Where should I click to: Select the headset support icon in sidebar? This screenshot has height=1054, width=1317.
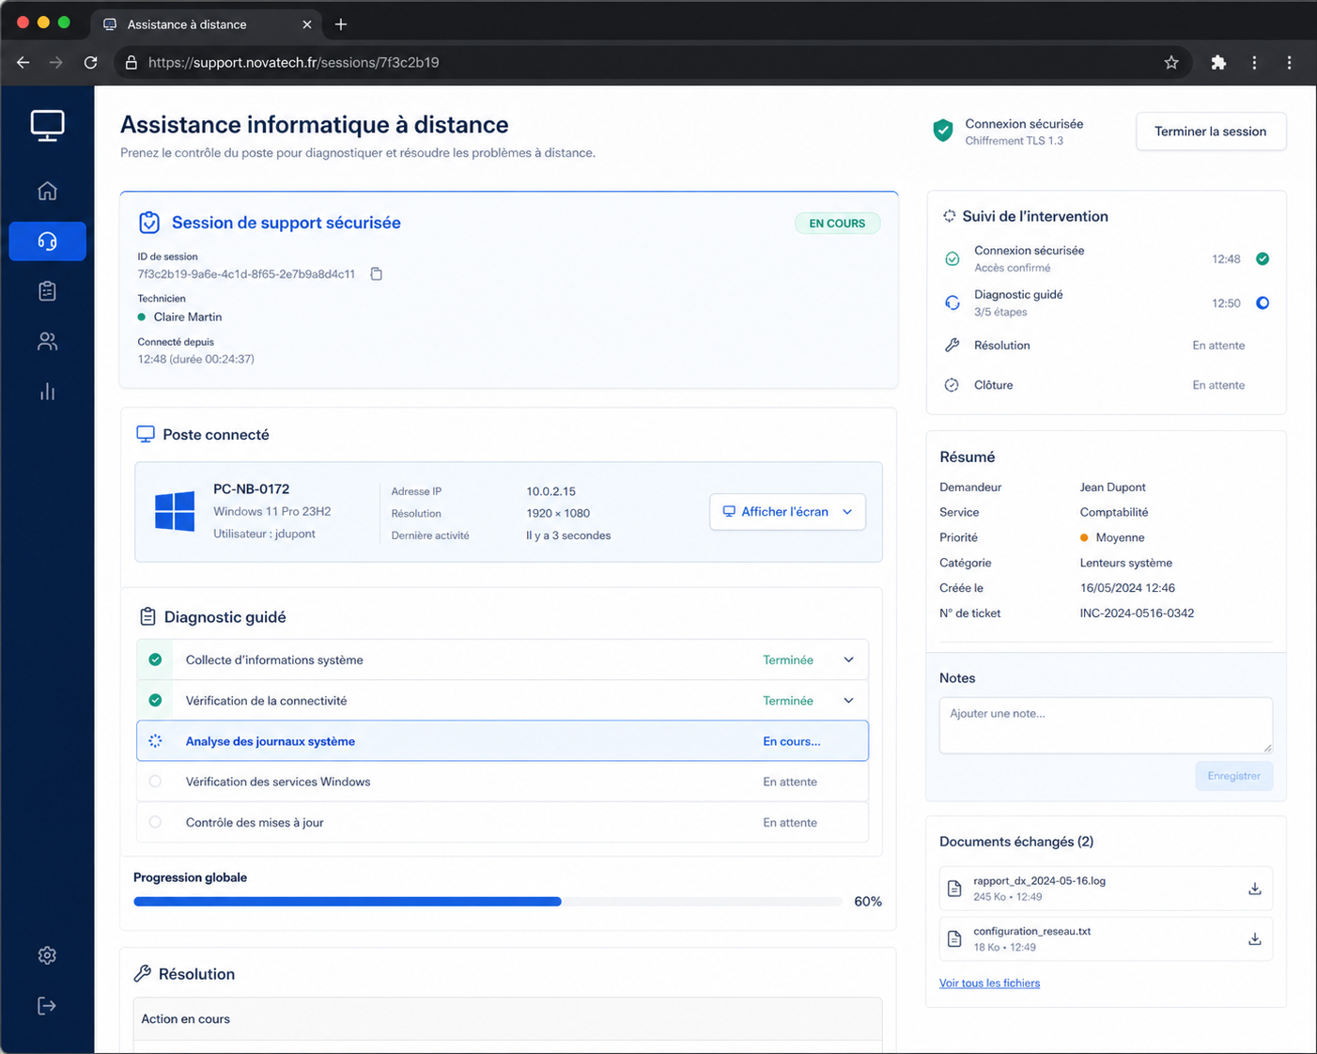click(47, 241)
